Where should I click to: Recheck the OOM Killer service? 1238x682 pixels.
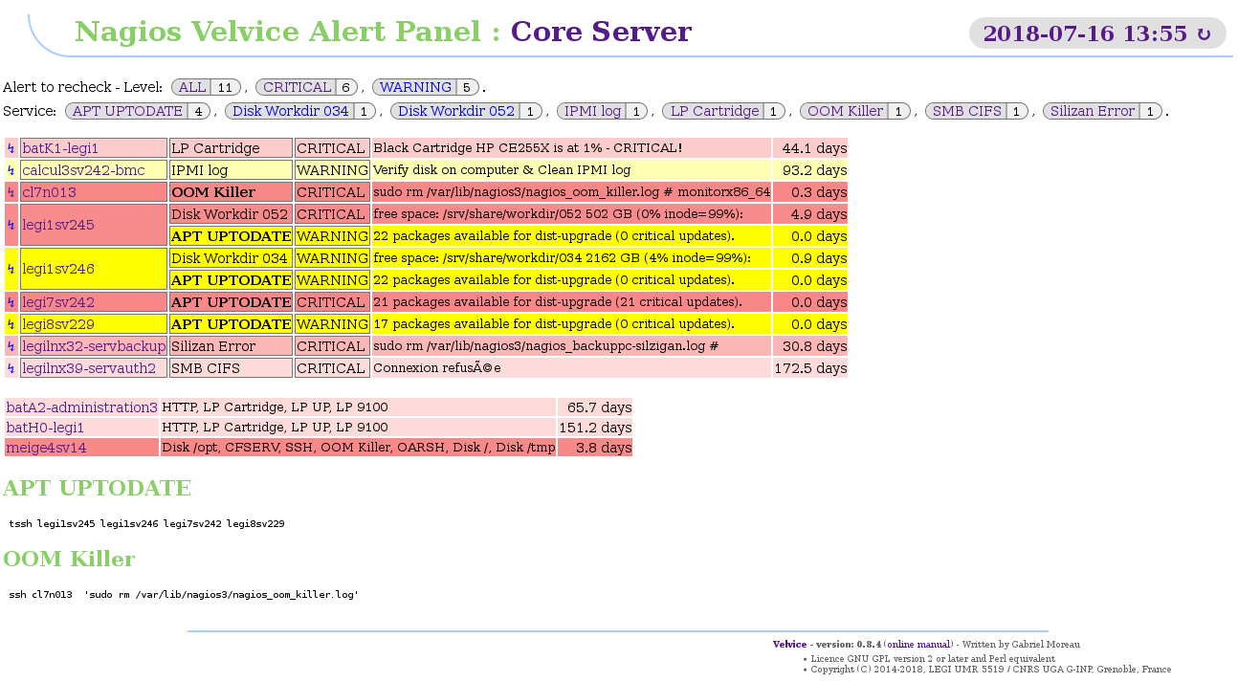click(846, 111)
